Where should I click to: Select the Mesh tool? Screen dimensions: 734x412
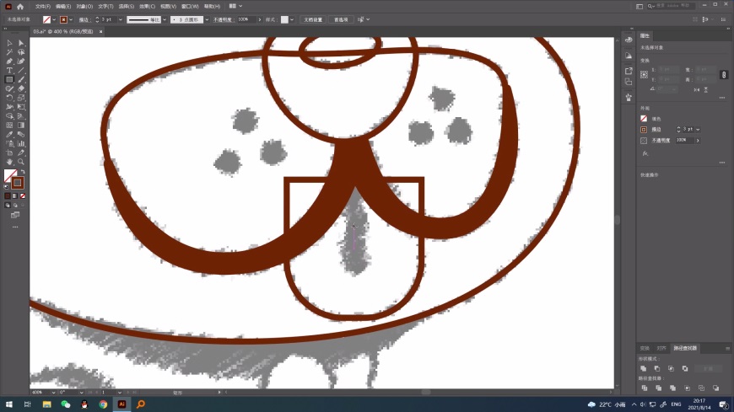point(9,126)
